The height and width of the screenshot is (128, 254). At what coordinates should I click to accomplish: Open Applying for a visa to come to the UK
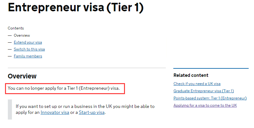coord(205,105)
